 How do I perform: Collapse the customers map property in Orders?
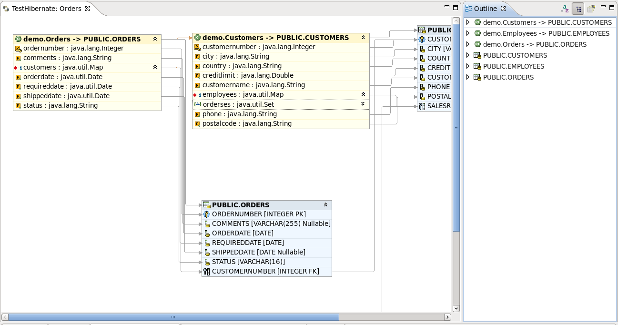tap(155, 67)
